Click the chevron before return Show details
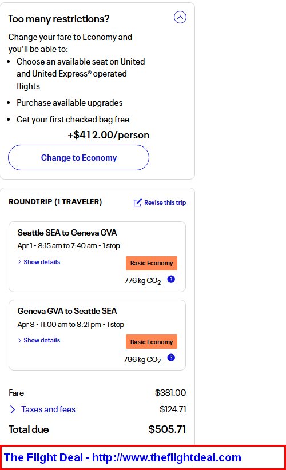Viewport: 286px width, 470px height. point(19,341)
